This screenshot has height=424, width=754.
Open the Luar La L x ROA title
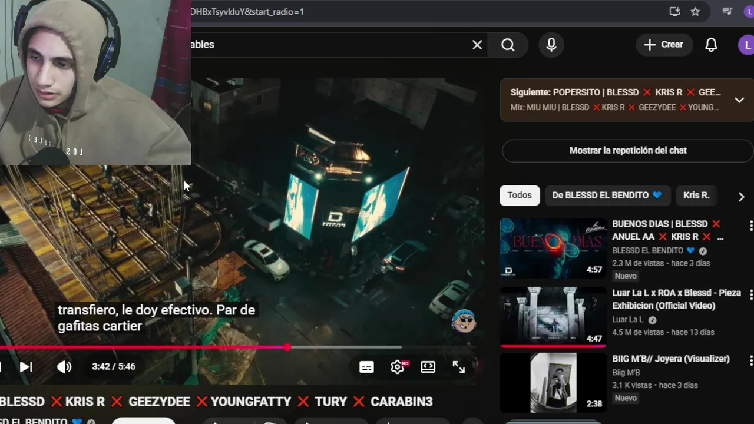pos(676,299)
